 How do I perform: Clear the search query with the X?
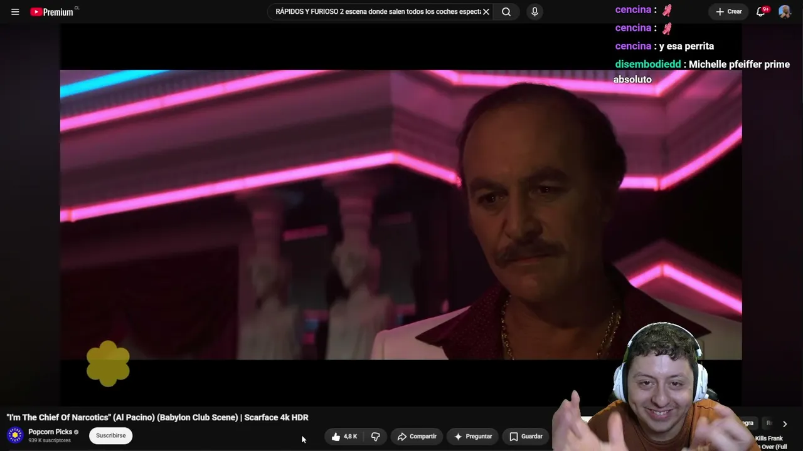coord(486,12)
